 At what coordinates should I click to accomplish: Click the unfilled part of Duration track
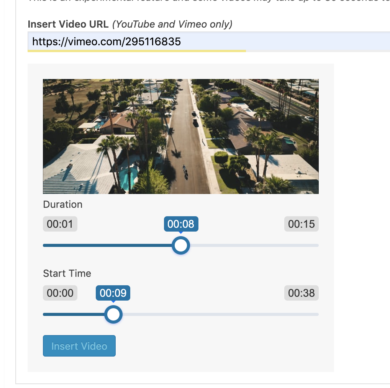pyautogui.click(x=253, y=245)
